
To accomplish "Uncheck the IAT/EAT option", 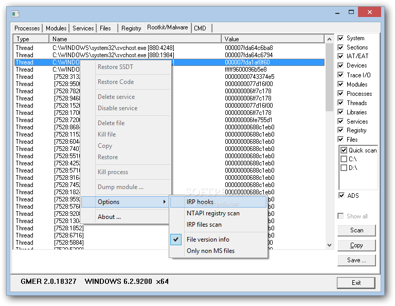I will pos(340,56).
